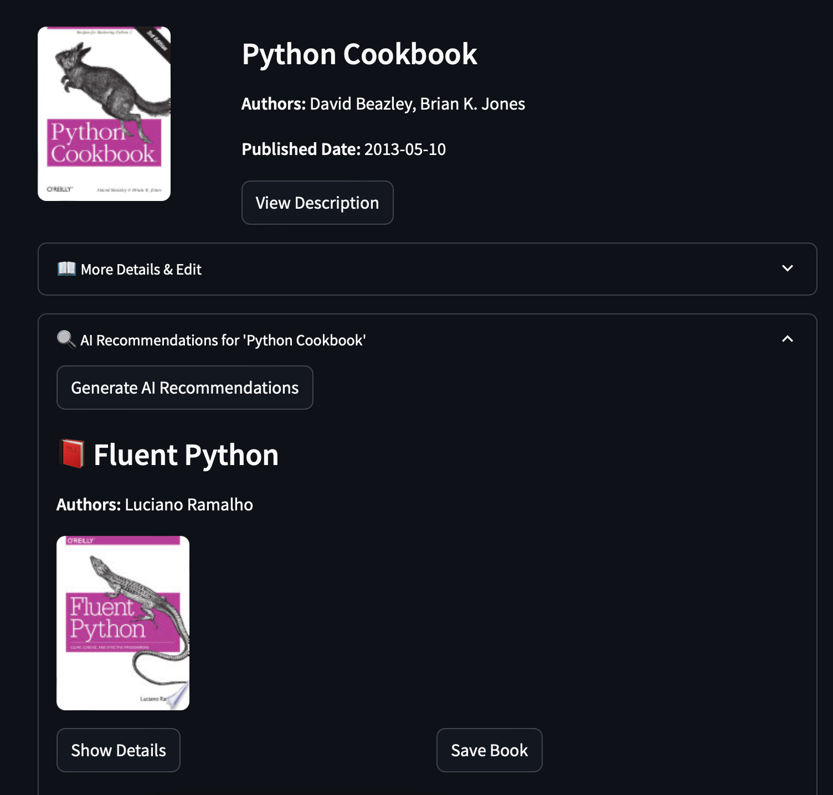The width and height of the screenshot is (833, 795).
Task: Select the Python Cookbook cover image
Action: (104, 113)
